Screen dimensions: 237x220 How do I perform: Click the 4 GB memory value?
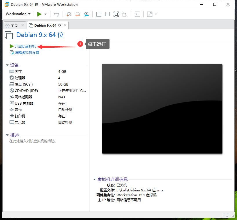coord(62,72)
